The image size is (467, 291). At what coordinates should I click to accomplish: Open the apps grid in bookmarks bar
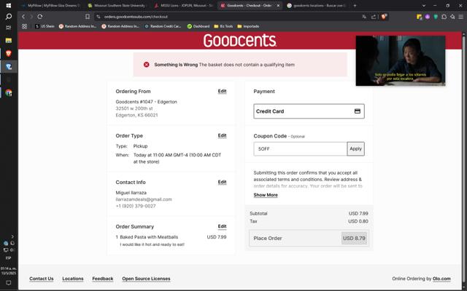click(24, 26)
